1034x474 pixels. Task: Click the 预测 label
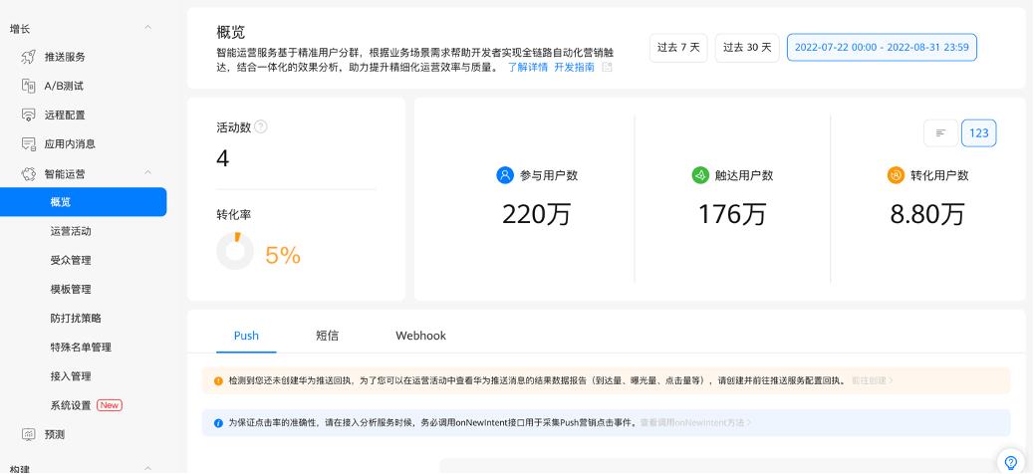point(54,434)
